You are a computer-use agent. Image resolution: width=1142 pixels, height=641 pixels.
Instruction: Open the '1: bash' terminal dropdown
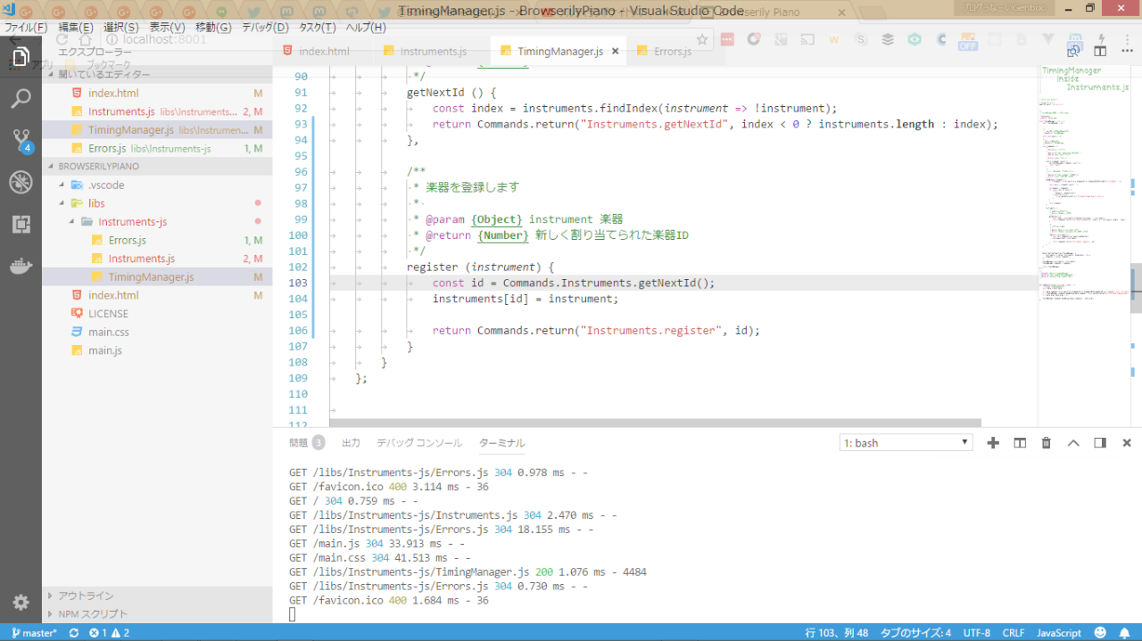coord(906,443)
